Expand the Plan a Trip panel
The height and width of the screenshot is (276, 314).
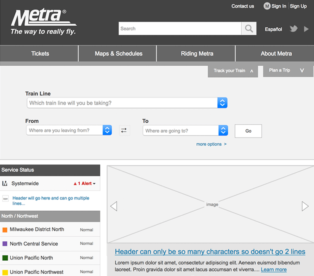coord(288,71)
